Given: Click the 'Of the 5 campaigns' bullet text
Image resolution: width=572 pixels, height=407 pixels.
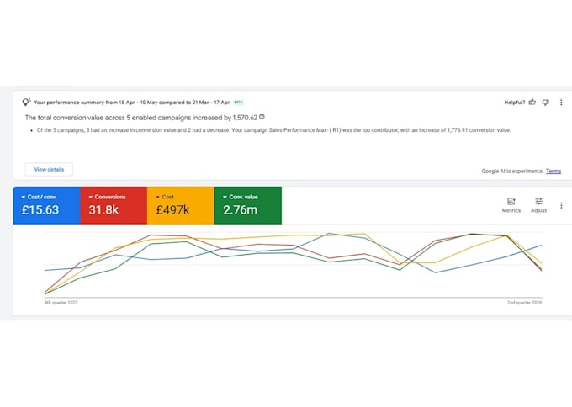Looking at the screenshot, I should click(x=273, y=130).
